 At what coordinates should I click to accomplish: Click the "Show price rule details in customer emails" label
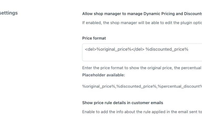click(x=123, y=103)
